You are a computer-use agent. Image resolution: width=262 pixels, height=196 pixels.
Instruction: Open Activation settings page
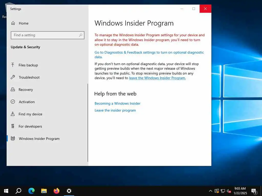(x=47, y=102)
